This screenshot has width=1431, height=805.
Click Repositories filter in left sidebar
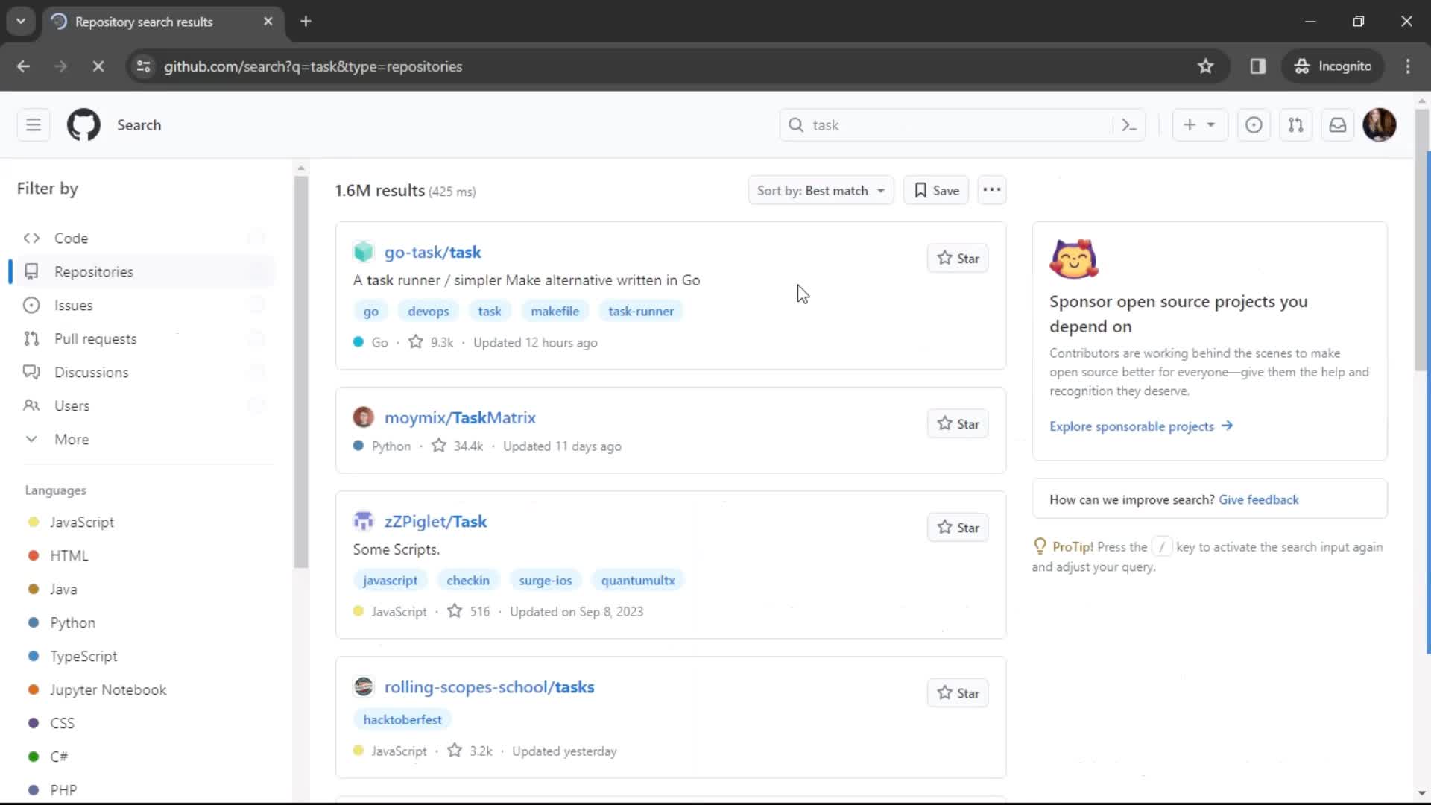93,271
